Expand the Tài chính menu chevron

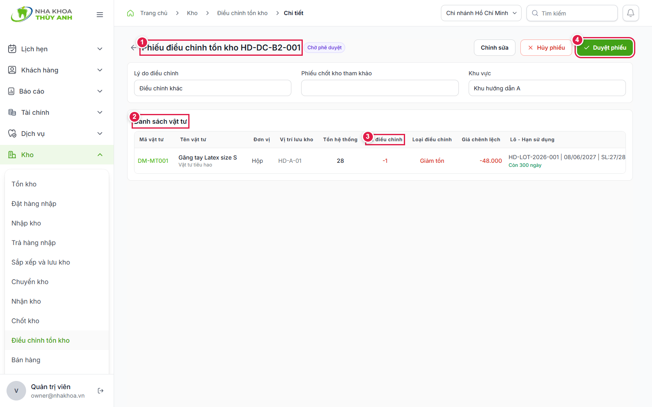tap(100, 112)
